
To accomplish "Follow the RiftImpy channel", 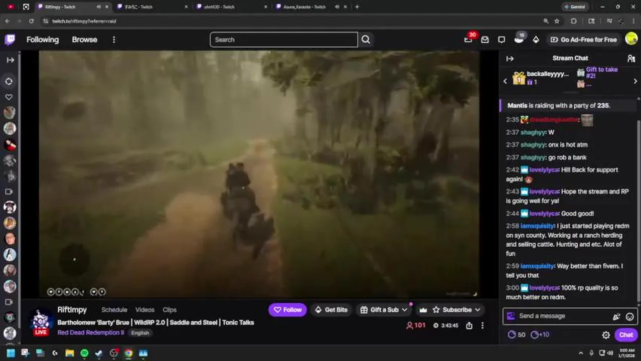I will pyautogui.click(x=287, y=310).
